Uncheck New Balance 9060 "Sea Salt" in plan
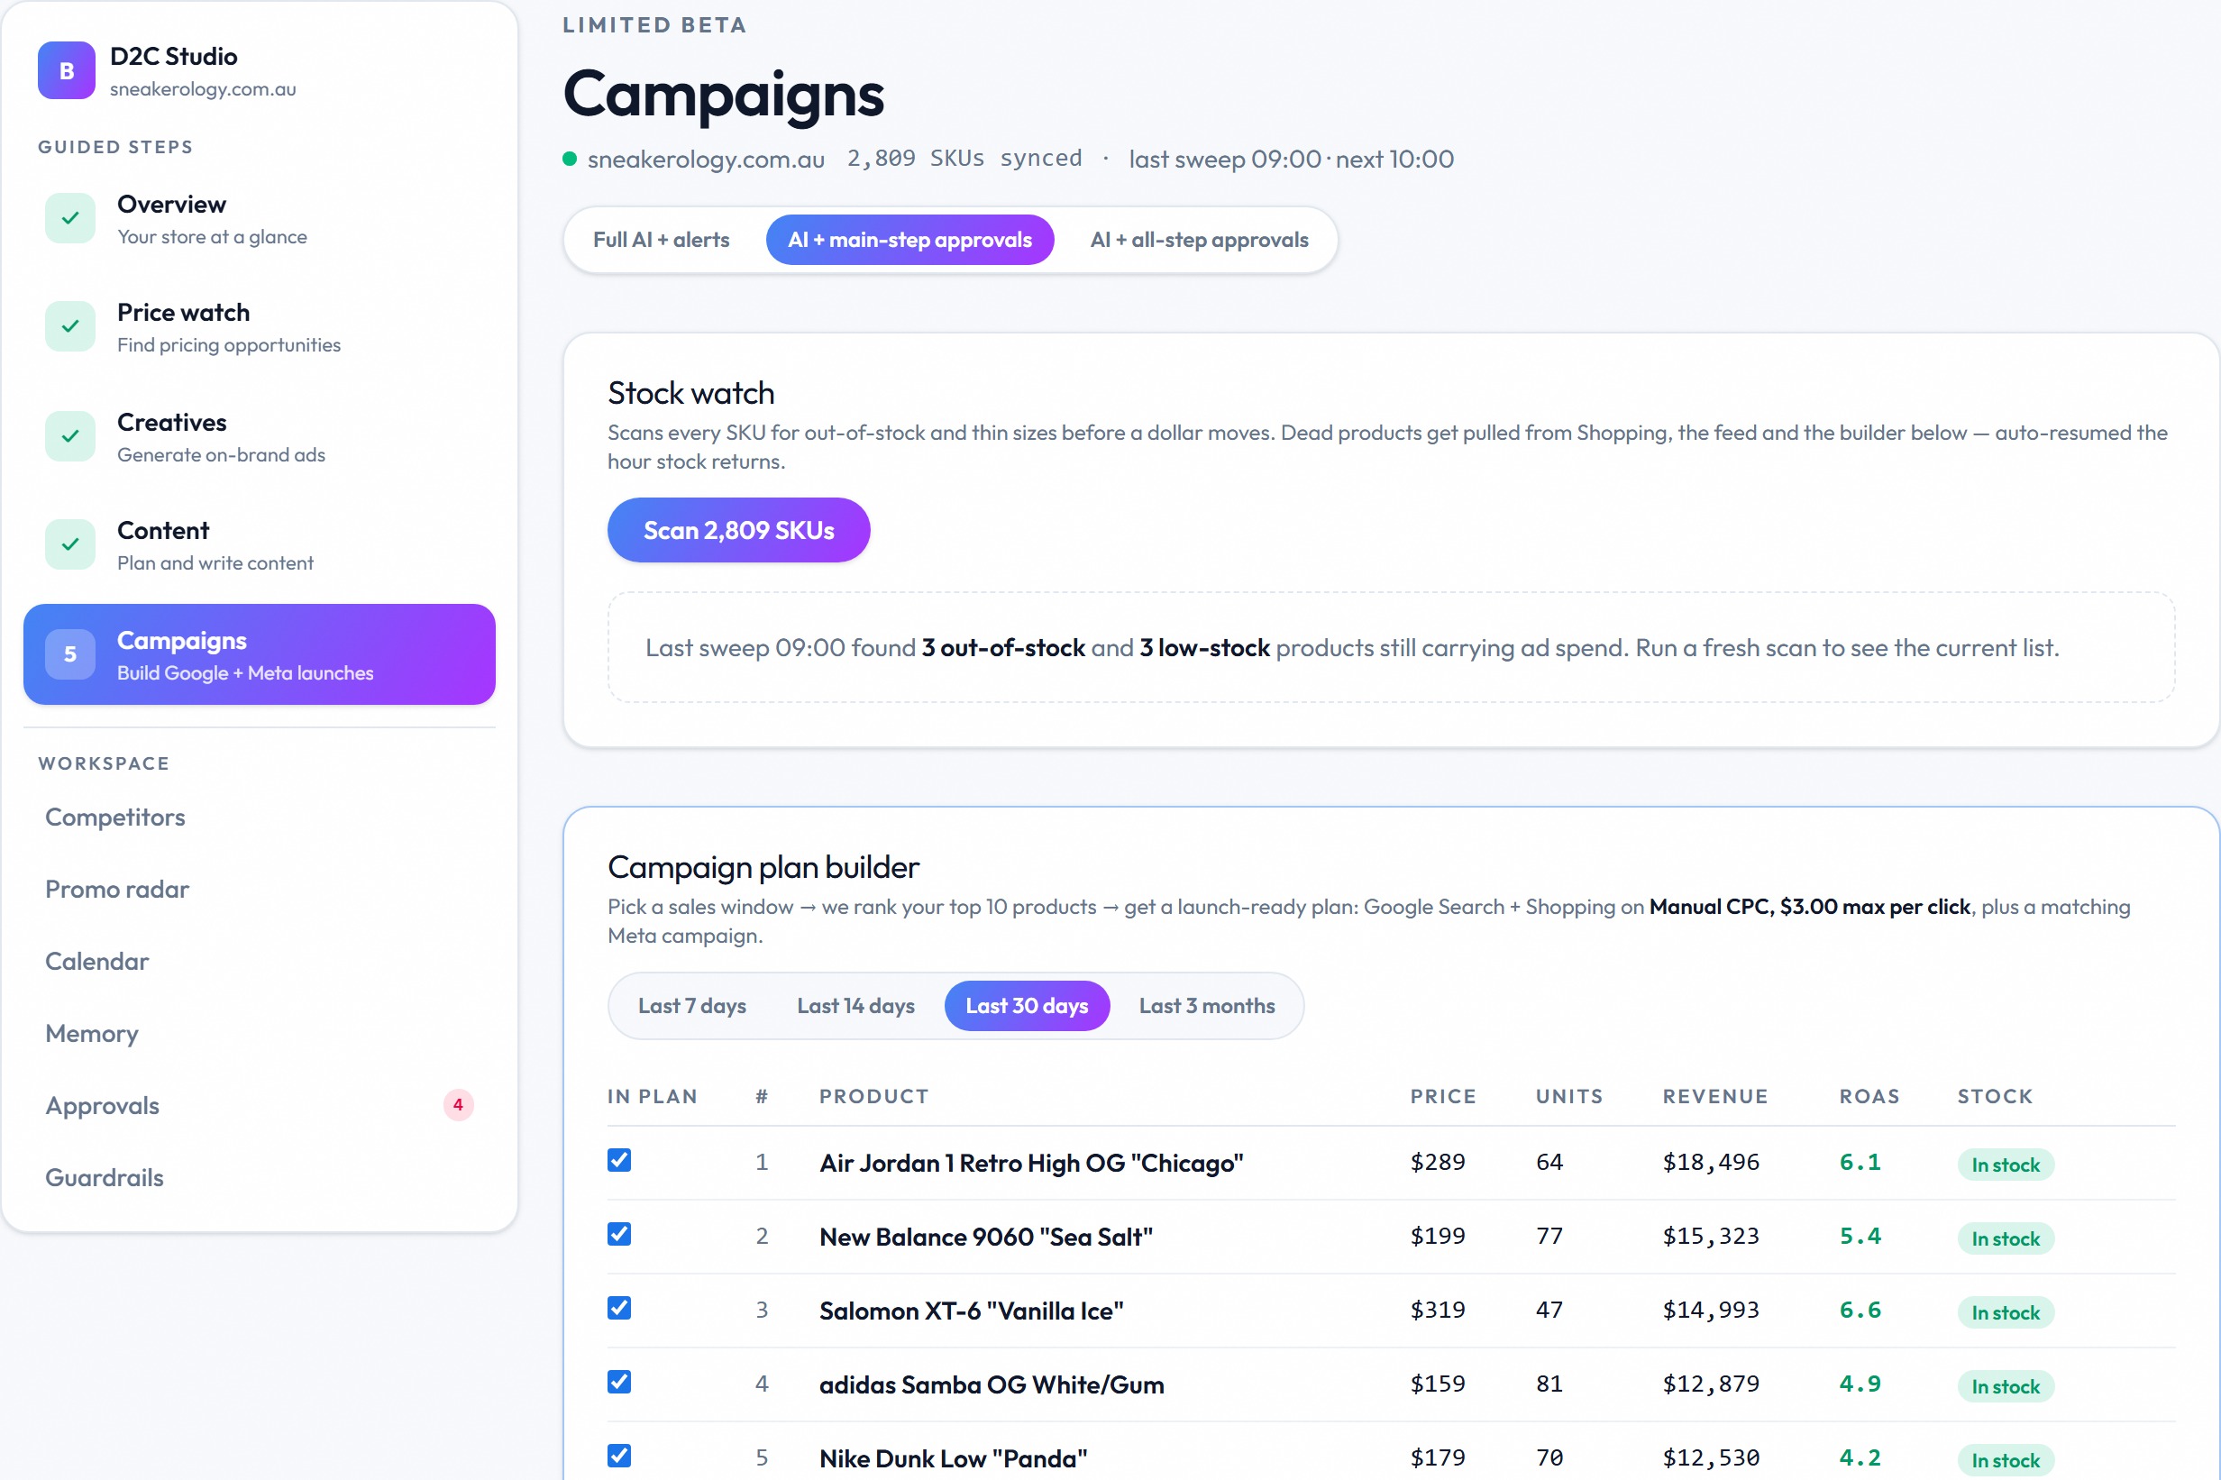Screen dimensions: 2221x1480 (x=619, y=1234)
